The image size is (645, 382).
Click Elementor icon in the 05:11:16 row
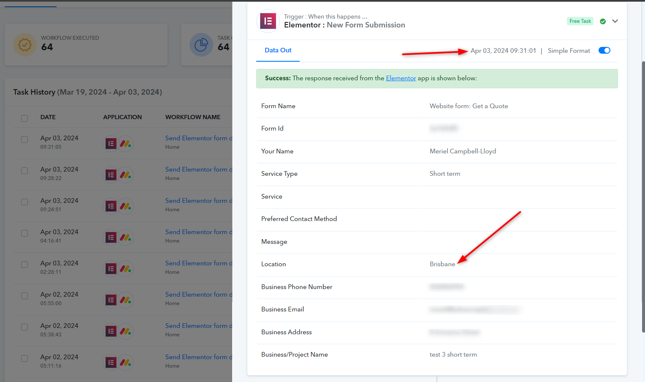[111, 363]
